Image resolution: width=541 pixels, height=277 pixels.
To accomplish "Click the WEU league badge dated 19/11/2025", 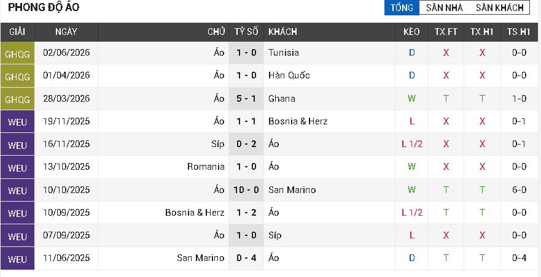I will point(17,121).
